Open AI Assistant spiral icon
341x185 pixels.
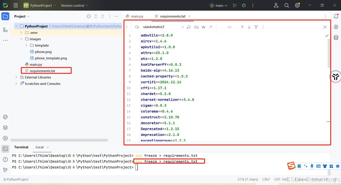coord(336,27)
